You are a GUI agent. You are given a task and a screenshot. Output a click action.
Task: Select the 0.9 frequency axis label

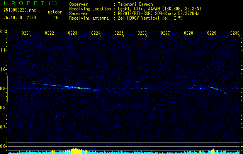click(x=3, y=89)
